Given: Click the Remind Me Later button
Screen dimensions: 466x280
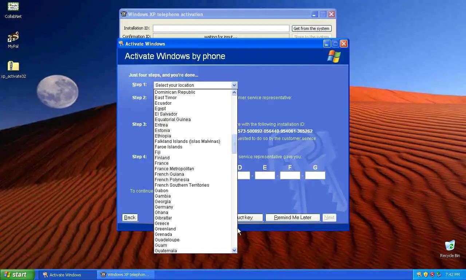Looking at the screenshot, I should 293,218.
